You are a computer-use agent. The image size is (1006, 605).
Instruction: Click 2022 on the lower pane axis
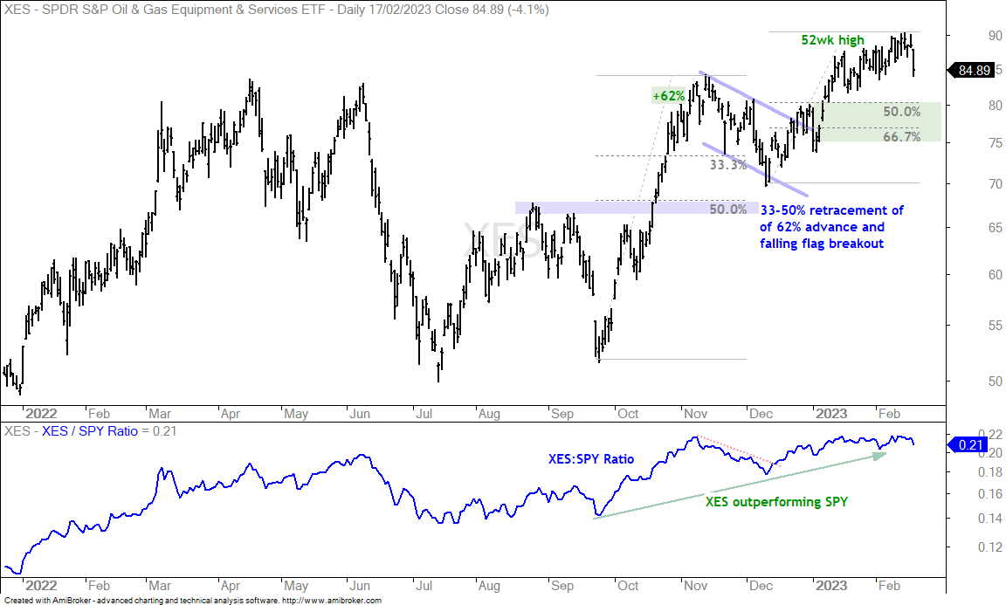[x=41, y=586]
